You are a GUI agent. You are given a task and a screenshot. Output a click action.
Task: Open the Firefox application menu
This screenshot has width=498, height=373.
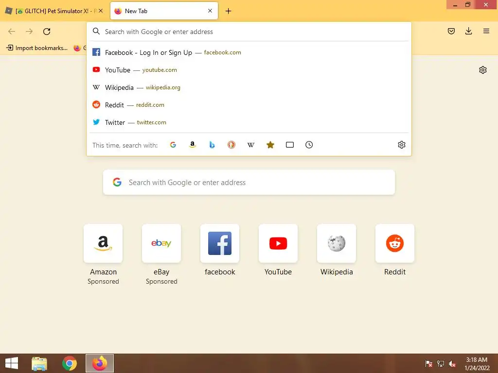[x=486, y=31]
